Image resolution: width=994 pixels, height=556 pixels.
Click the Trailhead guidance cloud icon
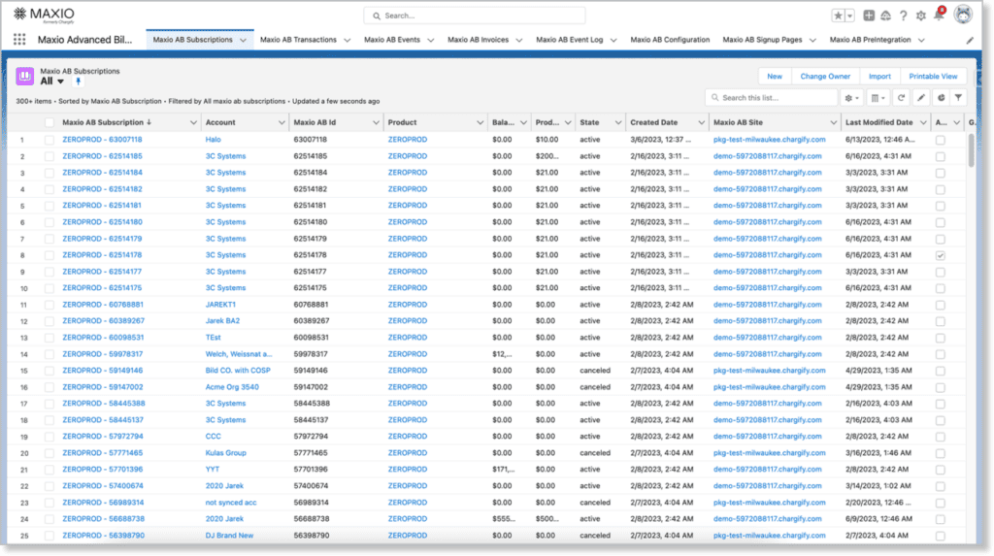885,16
